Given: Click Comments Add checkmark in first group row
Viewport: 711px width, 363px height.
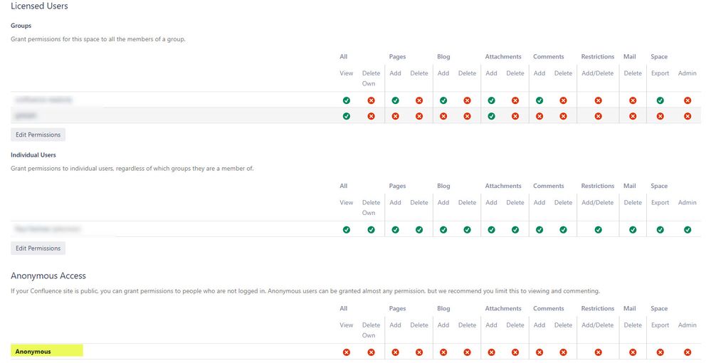Looking at the screenshot, I should point(539,100).
